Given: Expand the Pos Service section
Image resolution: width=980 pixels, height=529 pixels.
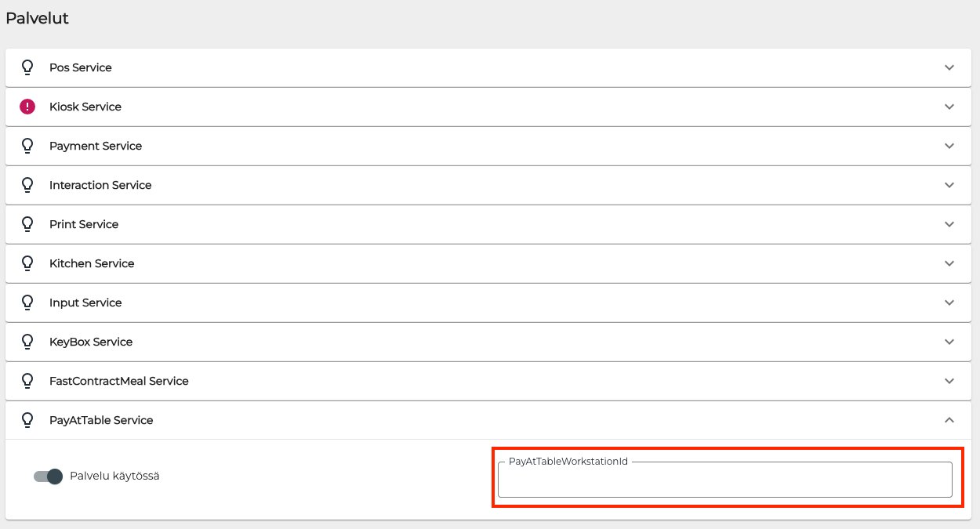Looking at the screenshot, I should 949,67.
